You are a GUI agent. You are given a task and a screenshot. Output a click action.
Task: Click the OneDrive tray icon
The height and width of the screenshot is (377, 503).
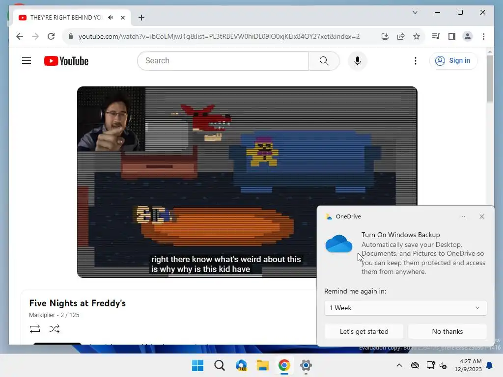(415, 365)
